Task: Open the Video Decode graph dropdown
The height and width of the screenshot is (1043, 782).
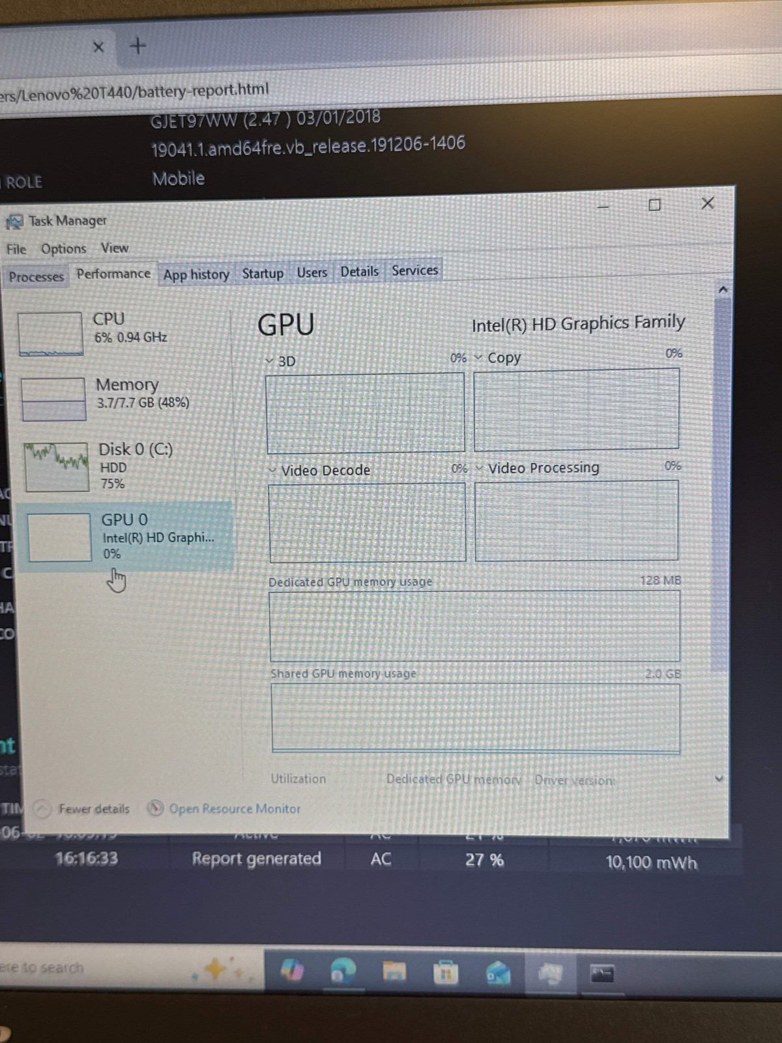Action: click(x=272, y=471)
